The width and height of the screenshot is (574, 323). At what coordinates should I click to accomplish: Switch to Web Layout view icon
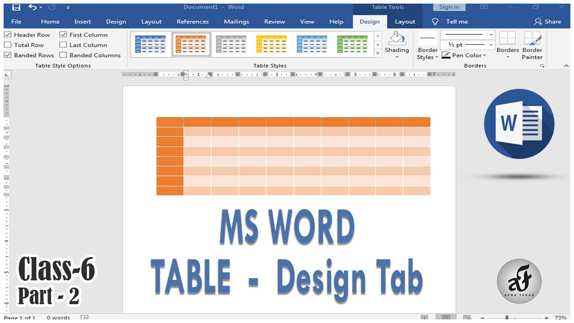pyautogui.click(x=467, y=318)
